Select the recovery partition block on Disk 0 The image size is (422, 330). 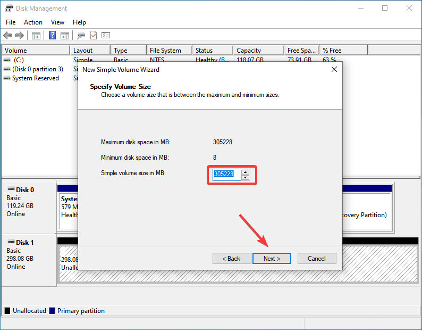[367, 212]
